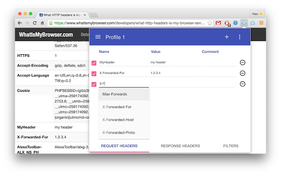The height and width of the screenshot is (175, 281).
Task: Uncheck the MyHeader checkbox
Action: point(94,63)
